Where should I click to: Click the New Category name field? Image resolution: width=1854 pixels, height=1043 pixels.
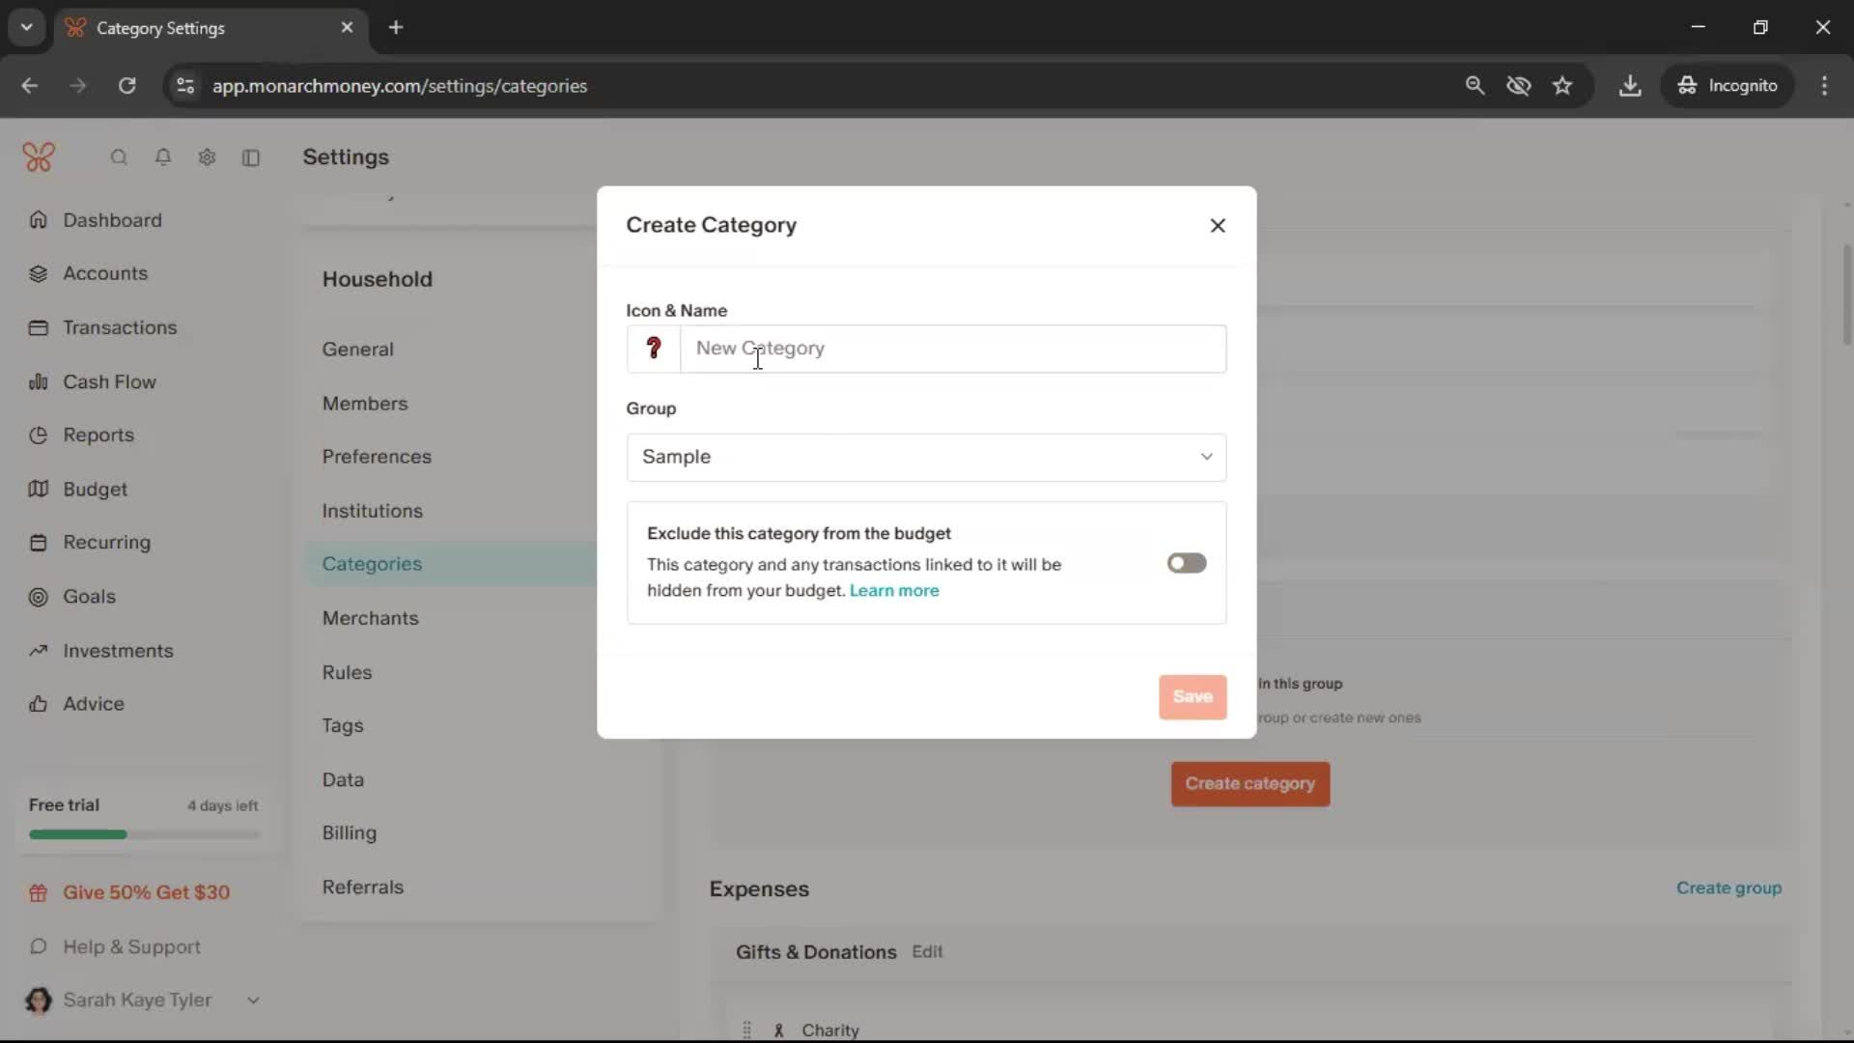coord(952,349)
